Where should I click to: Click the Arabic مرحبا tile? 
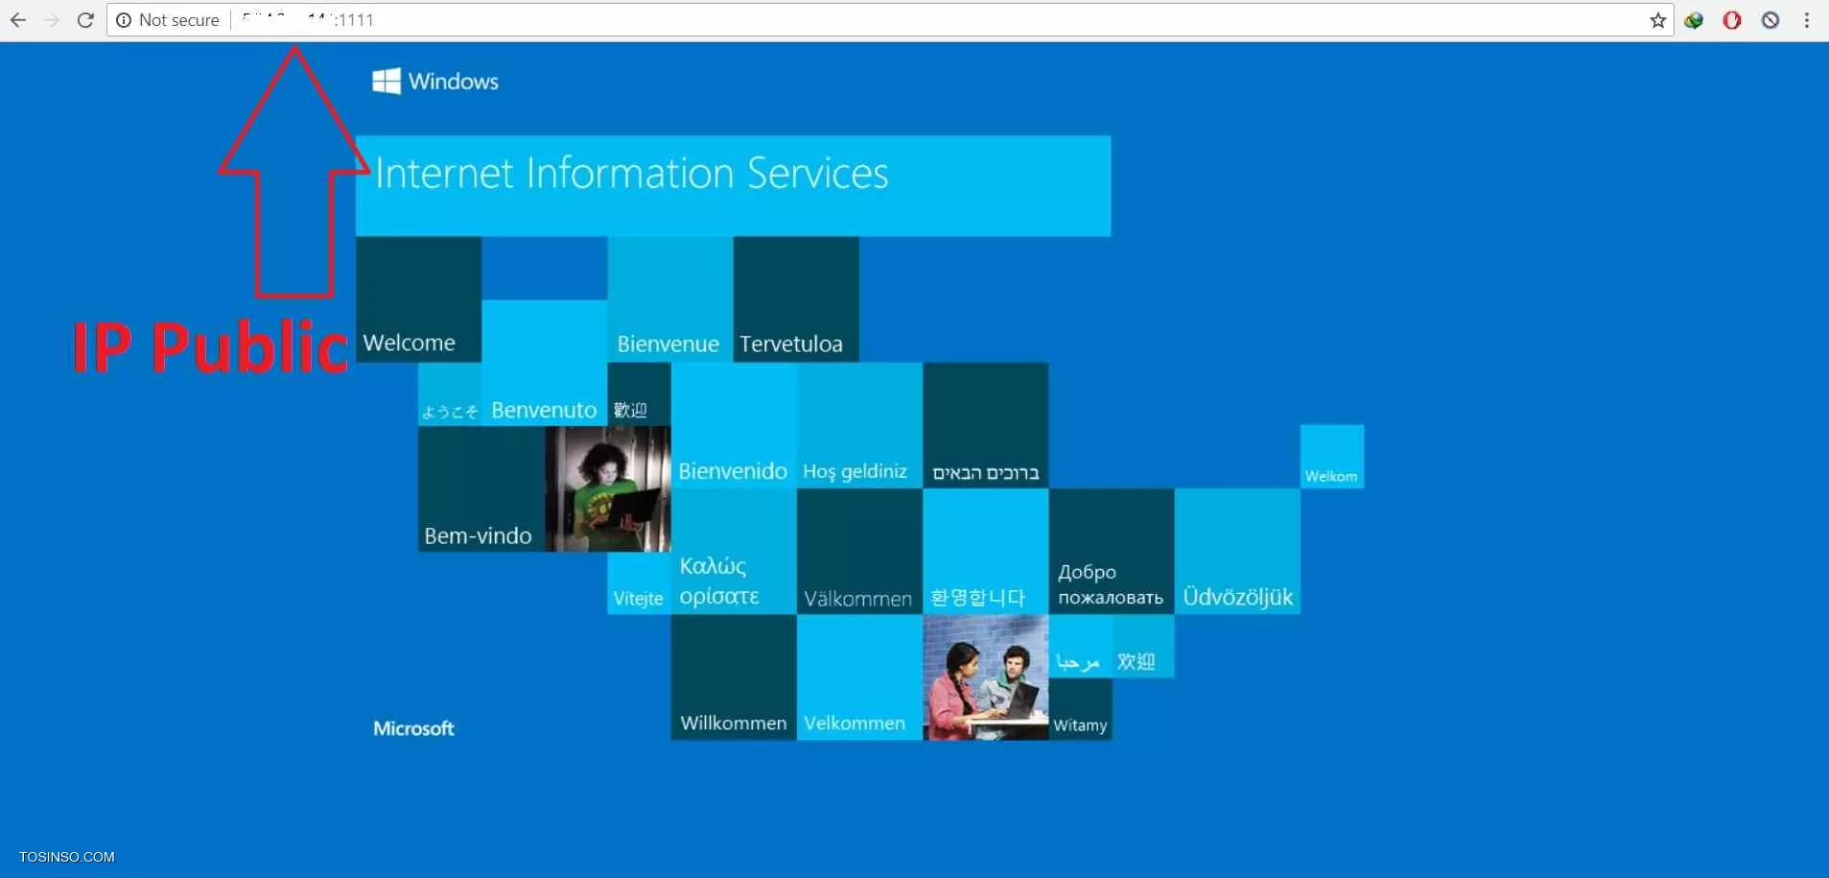(1080, 647)
